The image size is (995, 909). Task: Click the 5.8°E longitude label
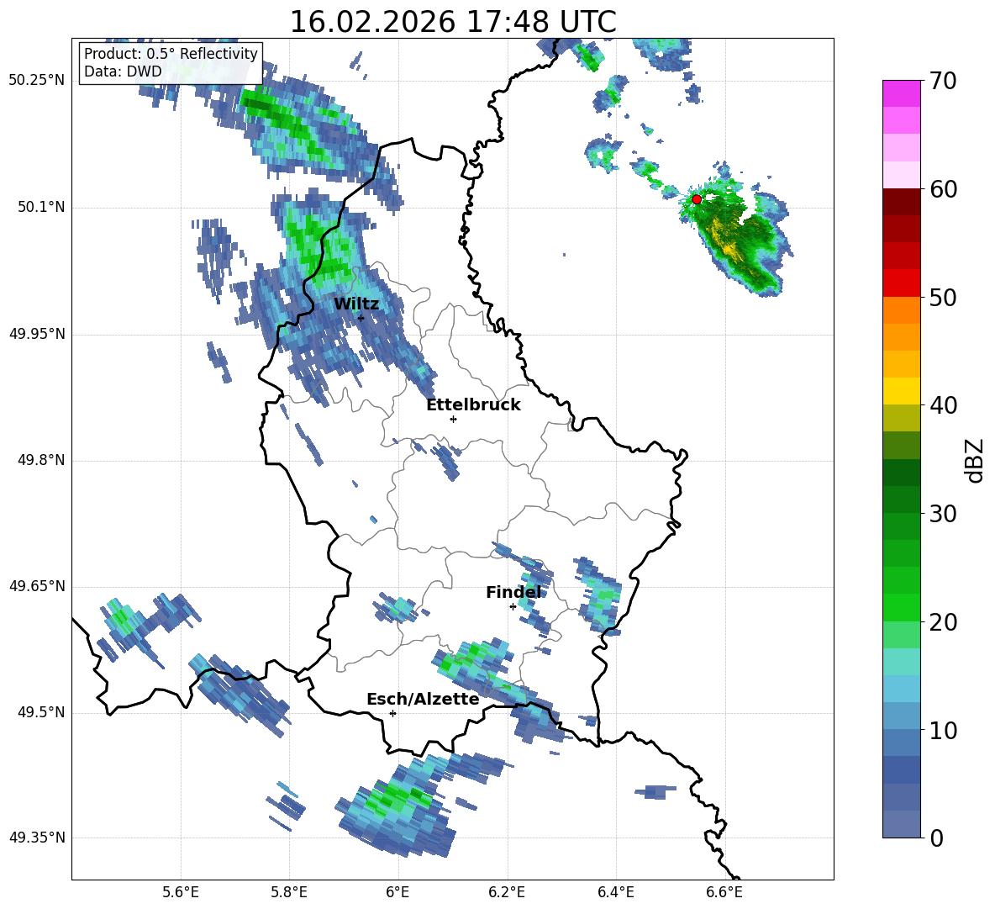pos(289,892)
